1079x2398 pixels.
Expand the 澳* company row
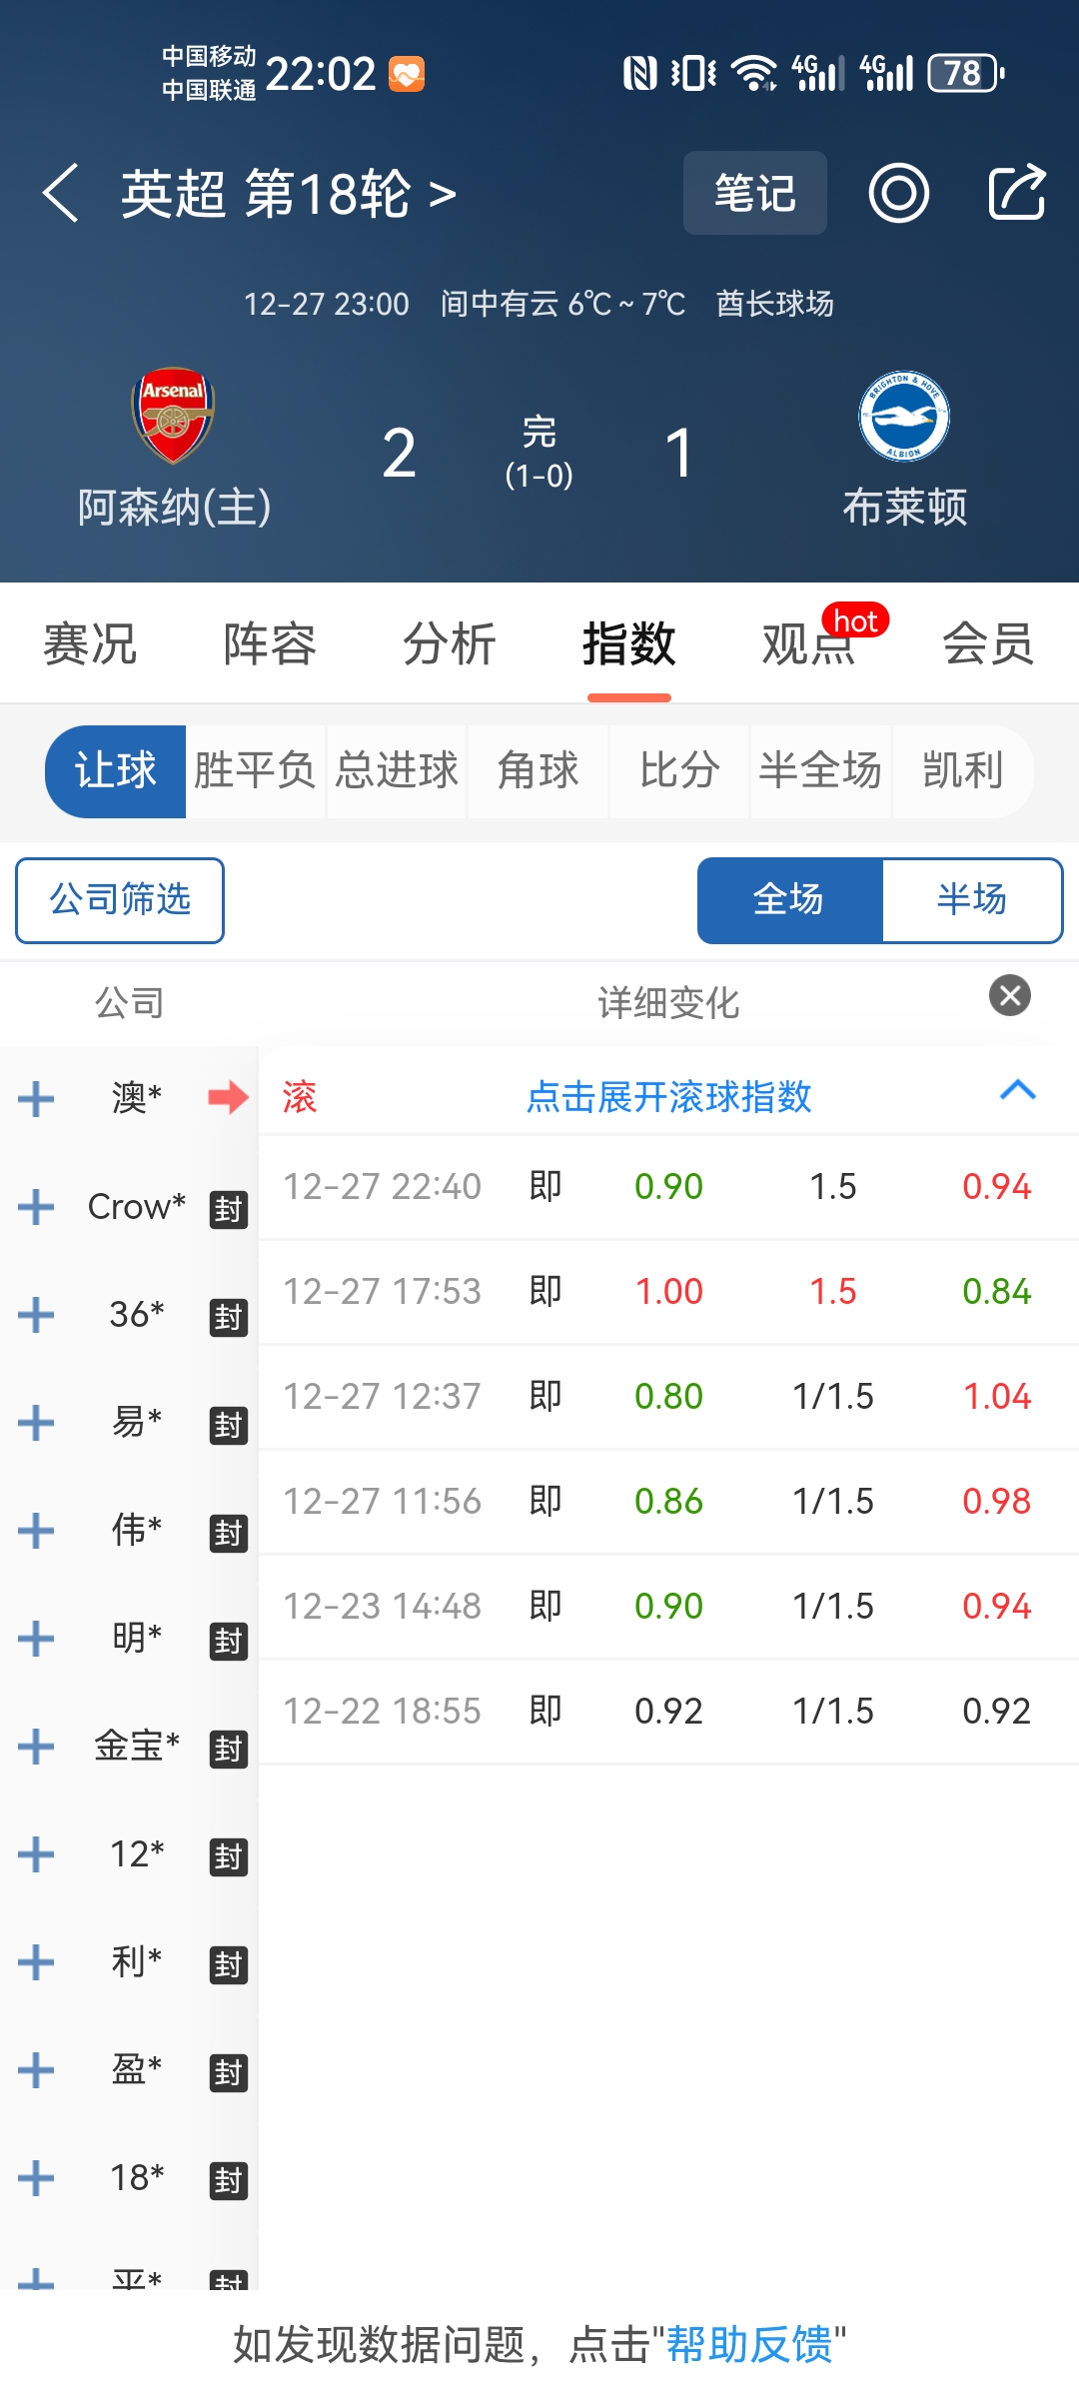37,1098
